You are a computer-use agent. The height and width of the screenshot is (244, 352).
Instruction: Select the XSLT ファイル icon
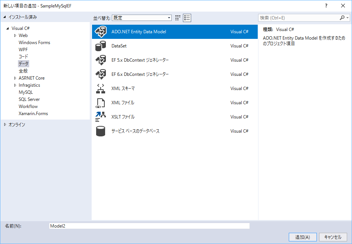[x=101, y=117]
